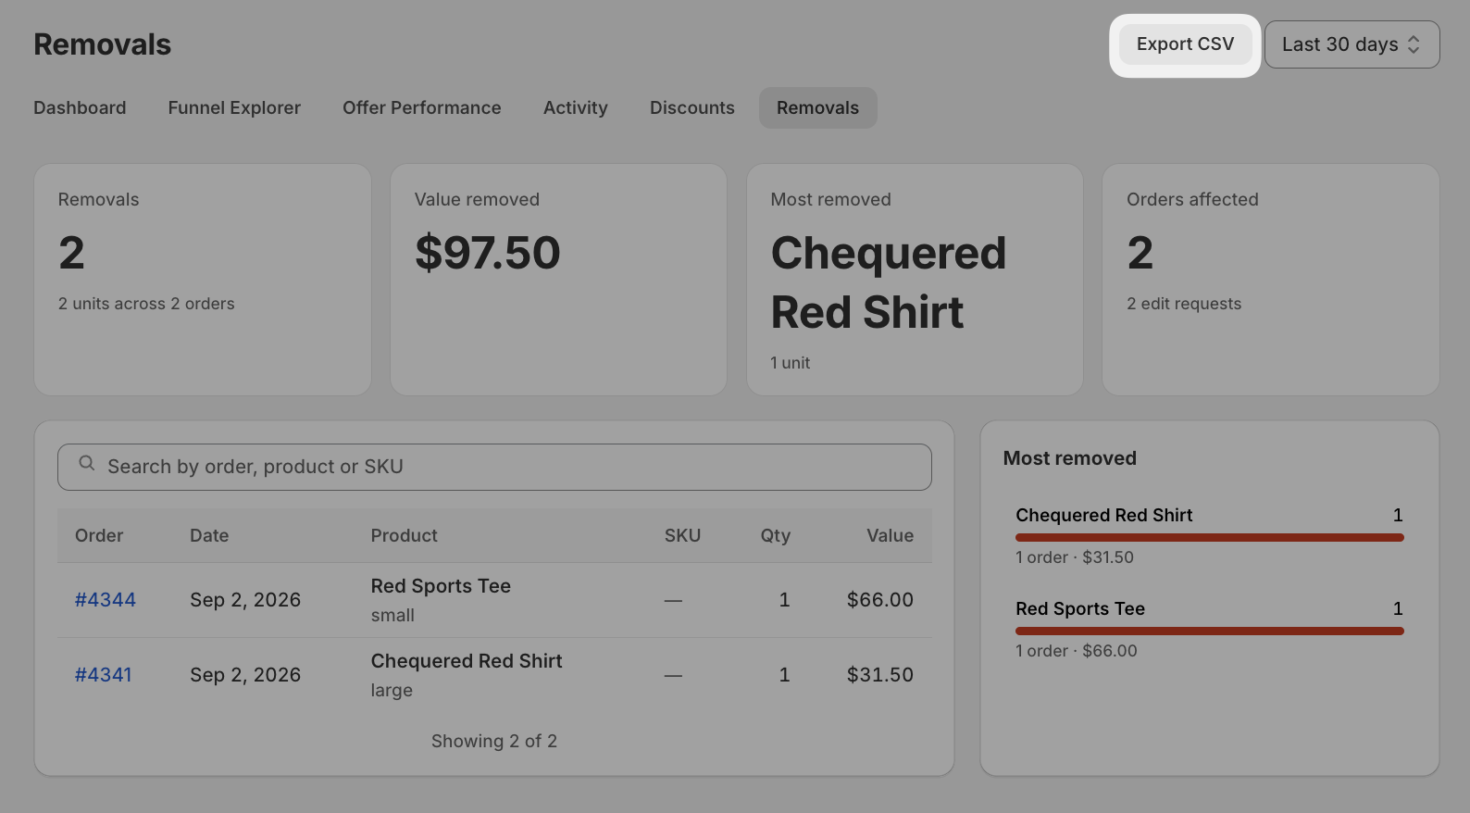
Task: Click the Export CSV button
Action: (x=1185, y=44)
